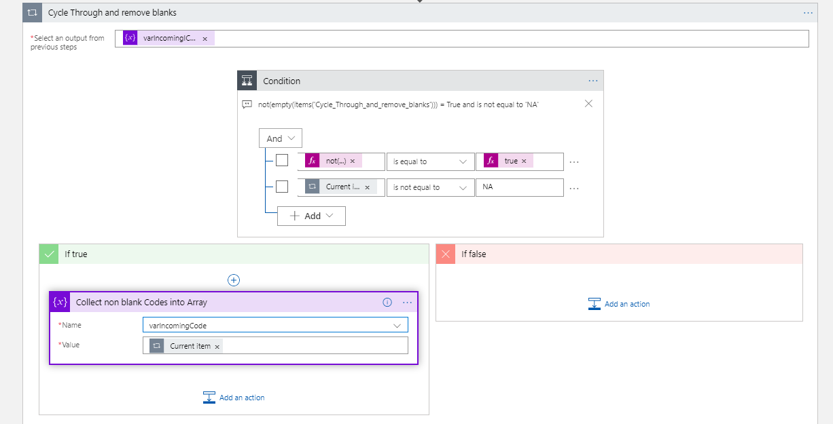833x424 pixels.
Task: Check the not(...) condition row checkbox
Action: tap(282, 161)
